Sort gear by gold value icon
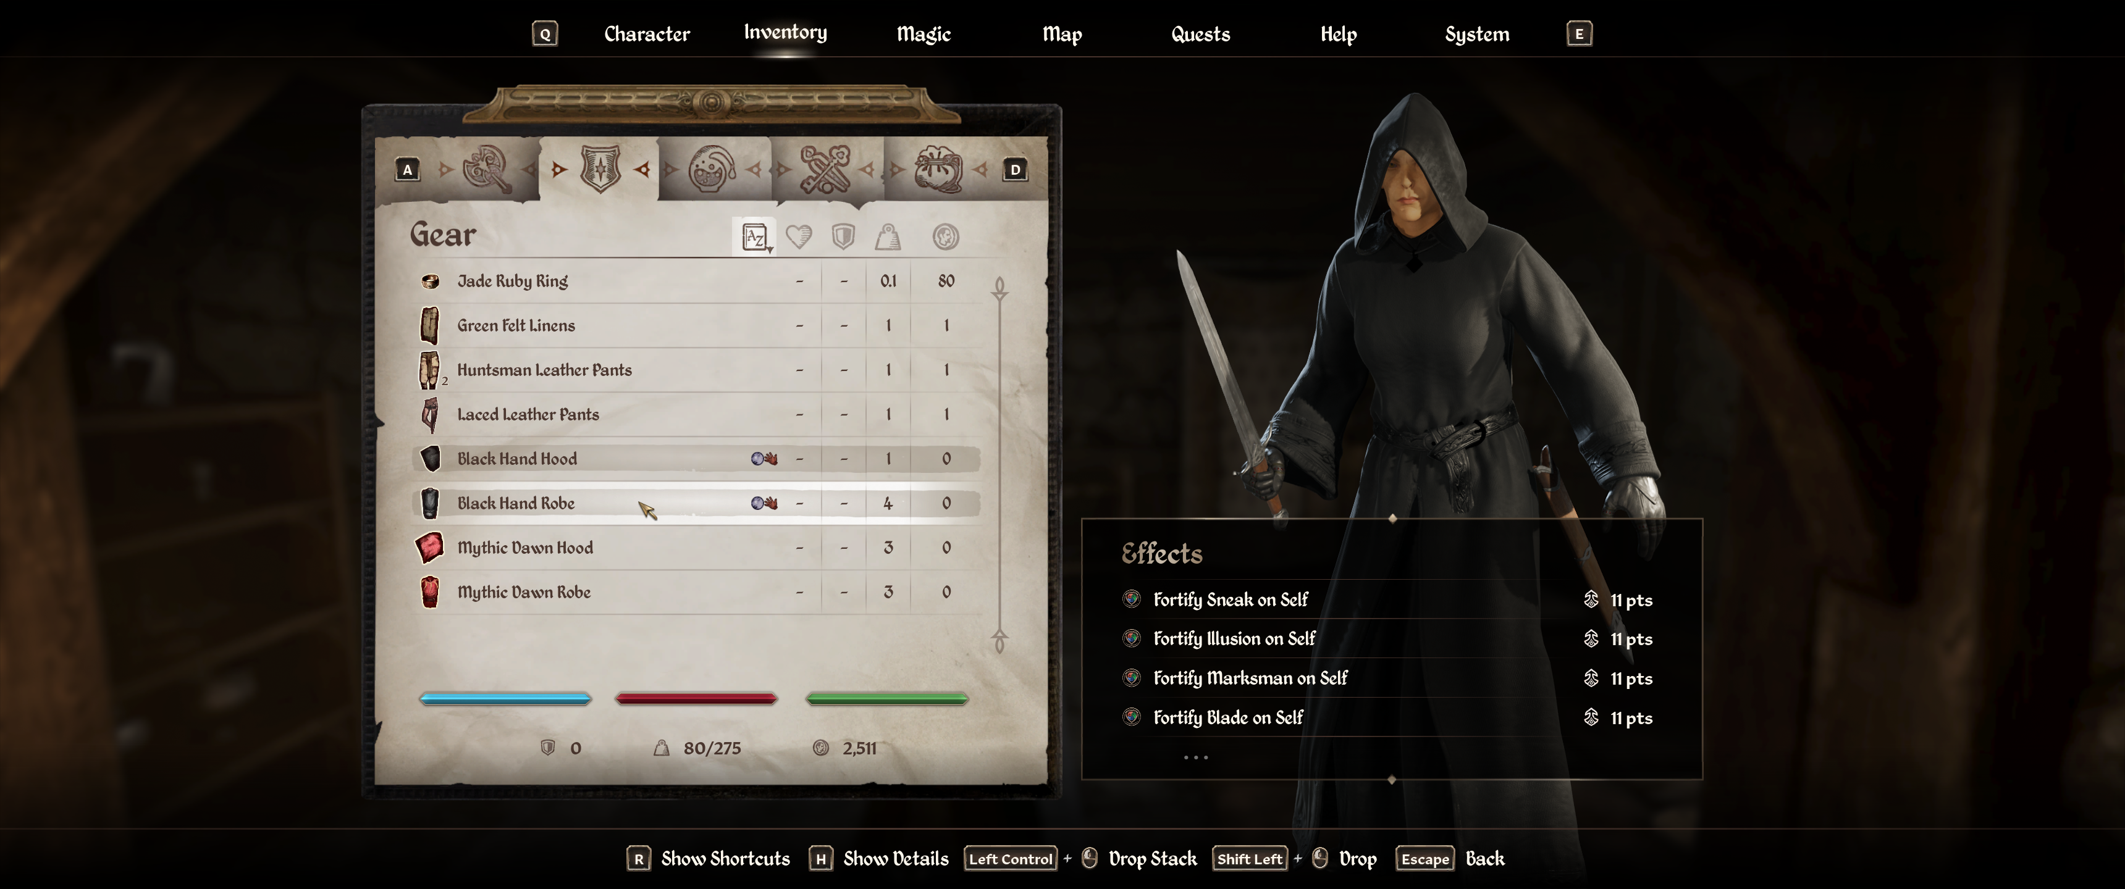The image size is (2125, 889). click(x=945, y=238)
